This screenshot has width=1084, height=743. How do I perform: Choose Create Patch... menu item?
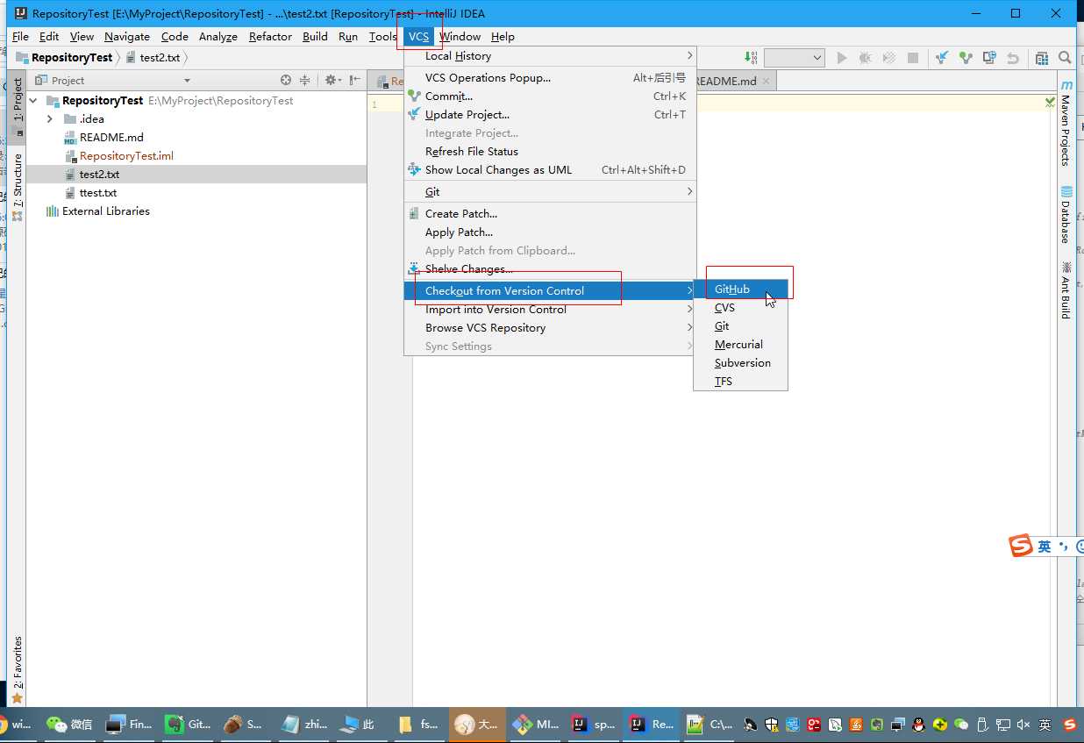550,214
